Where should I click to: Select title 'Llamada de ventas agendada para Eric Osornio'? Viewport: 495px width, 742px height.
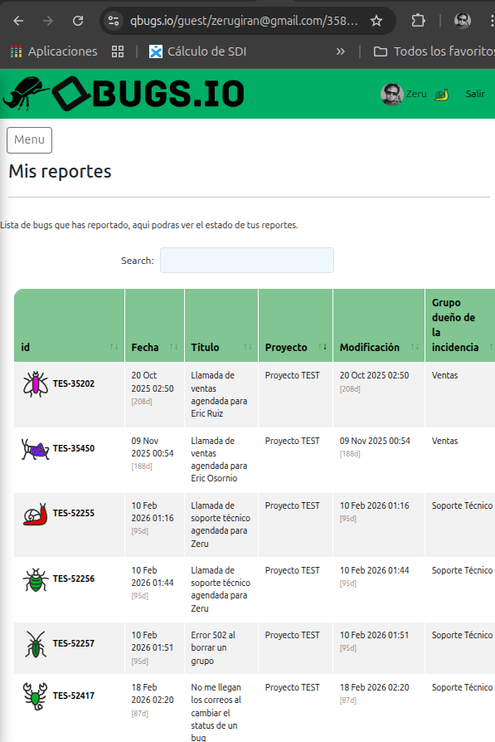[x=219, y=460]
